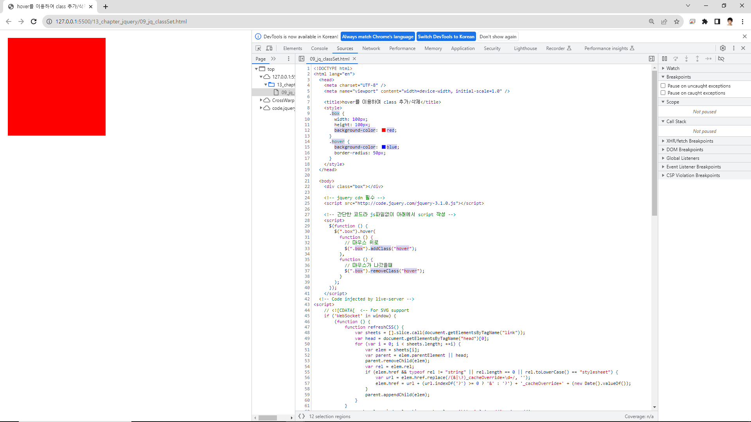
Task: Click Switch DevTools to Korean button
Action: click(446, 37)
